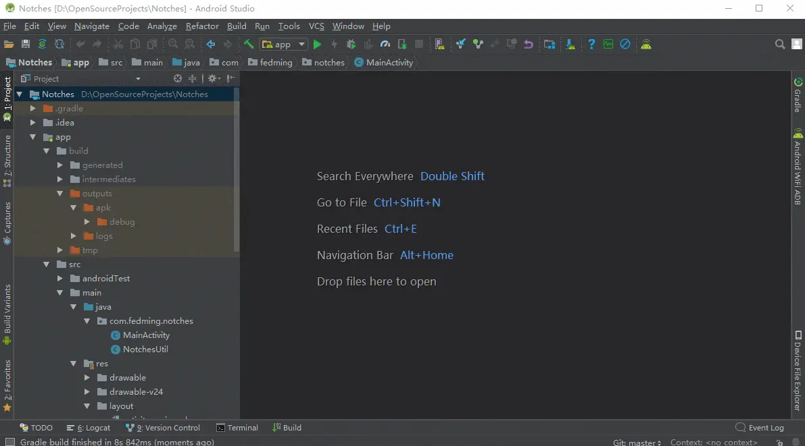Expand the drawable-v24 folder
The height and width of the screenshot is (446, 805).
[87, 391]
